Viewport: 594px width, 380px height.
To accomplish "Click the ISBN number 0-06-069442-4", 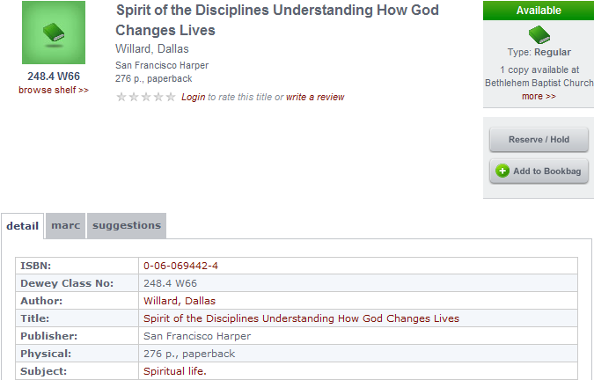I will click(180, 266).
